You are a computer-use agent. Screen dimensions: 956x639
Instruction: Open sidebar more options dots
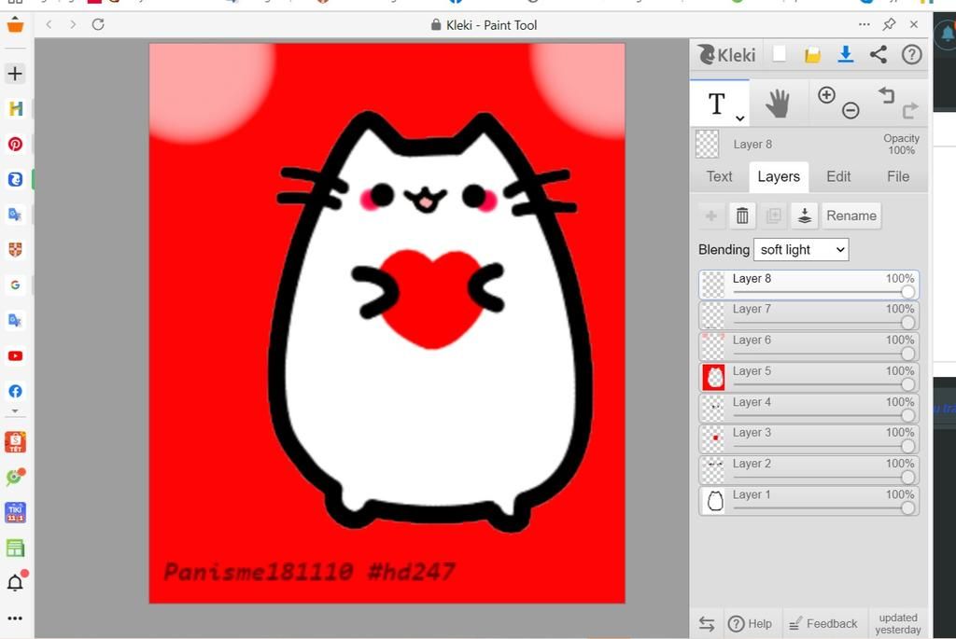click(x=15, y=618)
